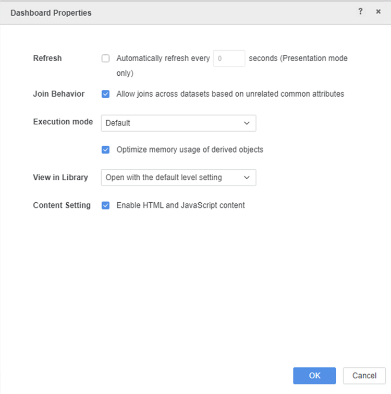Screen dimensions: 391x394
Task: Click the 'Automatically refresh every' label text
Action: click(x=163, y=59)
